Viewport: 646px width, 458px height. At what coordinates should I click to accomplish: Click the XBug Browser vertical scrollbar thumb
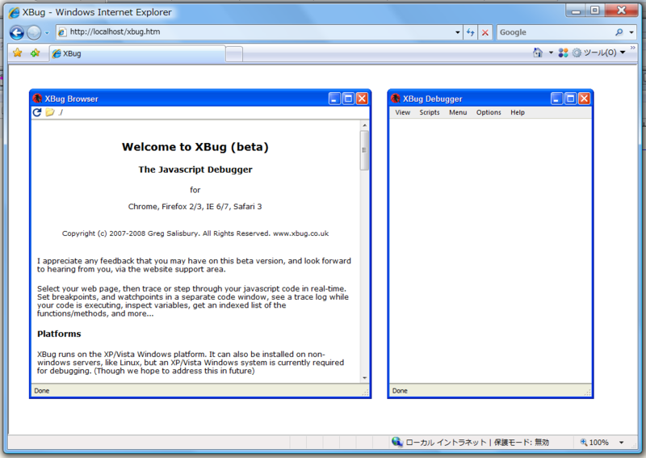(364, 150)
